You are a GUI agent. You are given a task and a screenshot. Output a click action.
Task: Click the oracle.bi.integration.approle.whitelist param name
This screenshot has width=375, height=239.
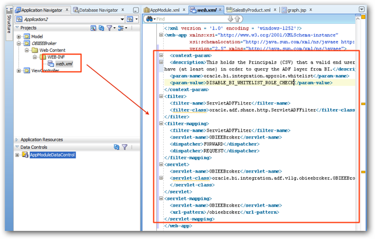click(x=258, y=76)
